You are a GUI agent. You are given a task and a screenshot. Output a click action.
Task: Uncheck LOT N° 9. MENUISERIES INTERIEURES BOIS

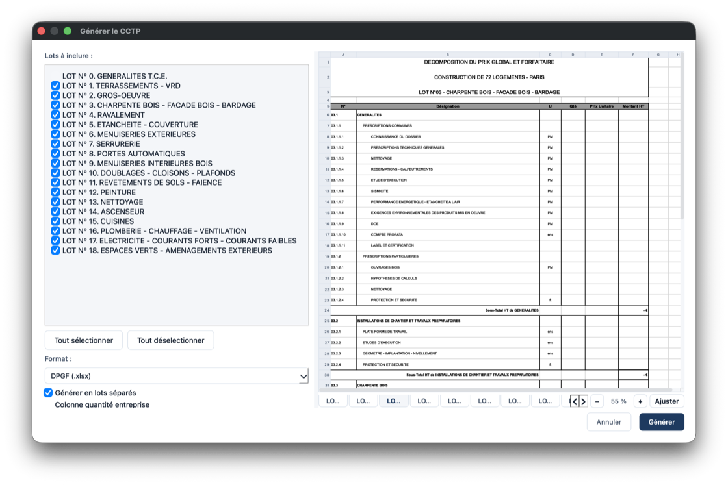coord(55,163)
